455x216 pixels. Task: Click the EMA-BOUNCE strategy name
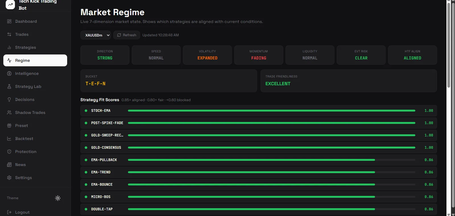[x=102, y=184]
